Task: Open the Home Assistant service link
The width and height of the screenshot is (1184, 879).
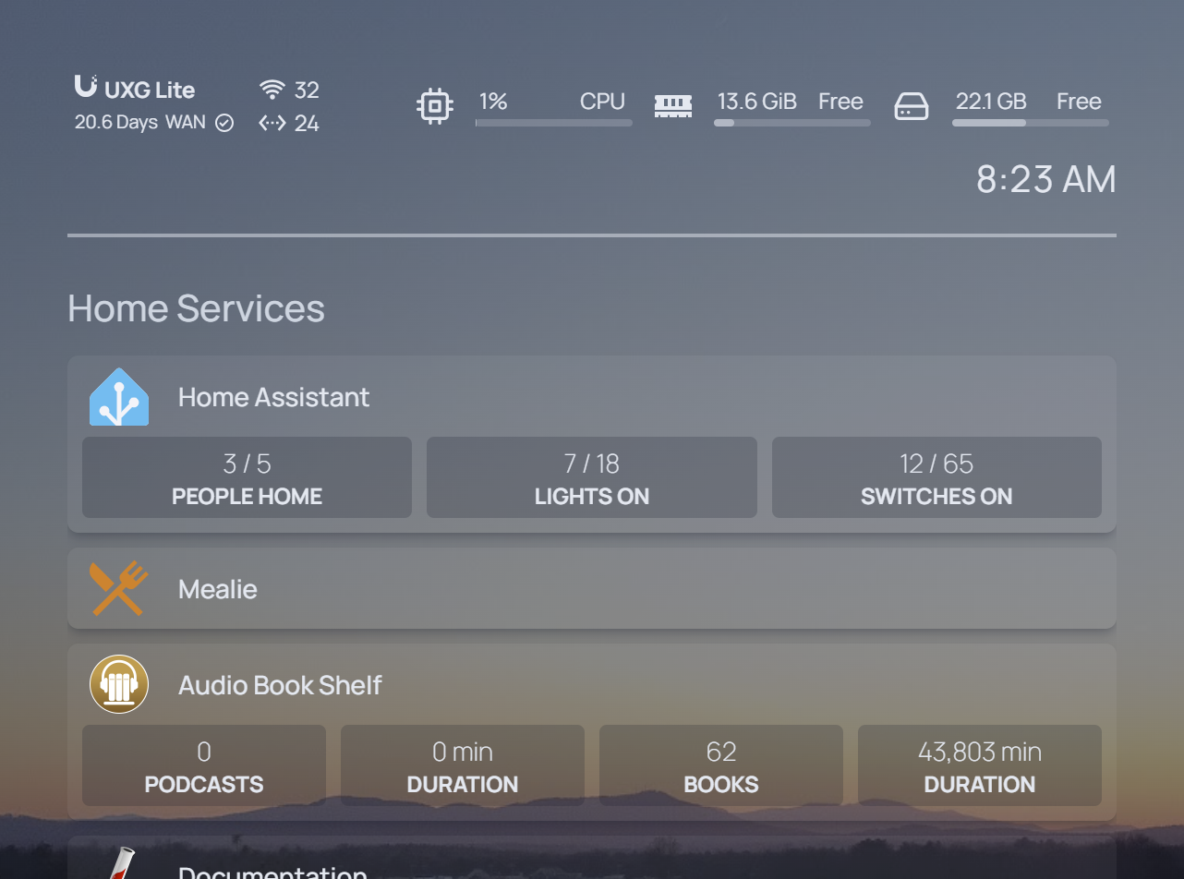Action: click(x=273, y=397)
